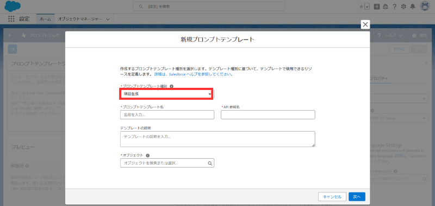Open the setup gear icon in header
Image resolution: width=435 pixels, height=206 pixels.
(x=403, y=7)
